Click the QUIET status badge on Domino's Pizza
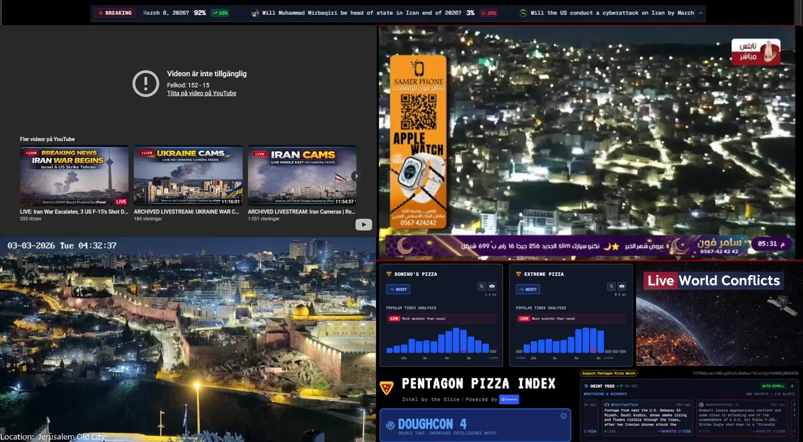Viewport: 803px width, 442px height. click(399, 289)
